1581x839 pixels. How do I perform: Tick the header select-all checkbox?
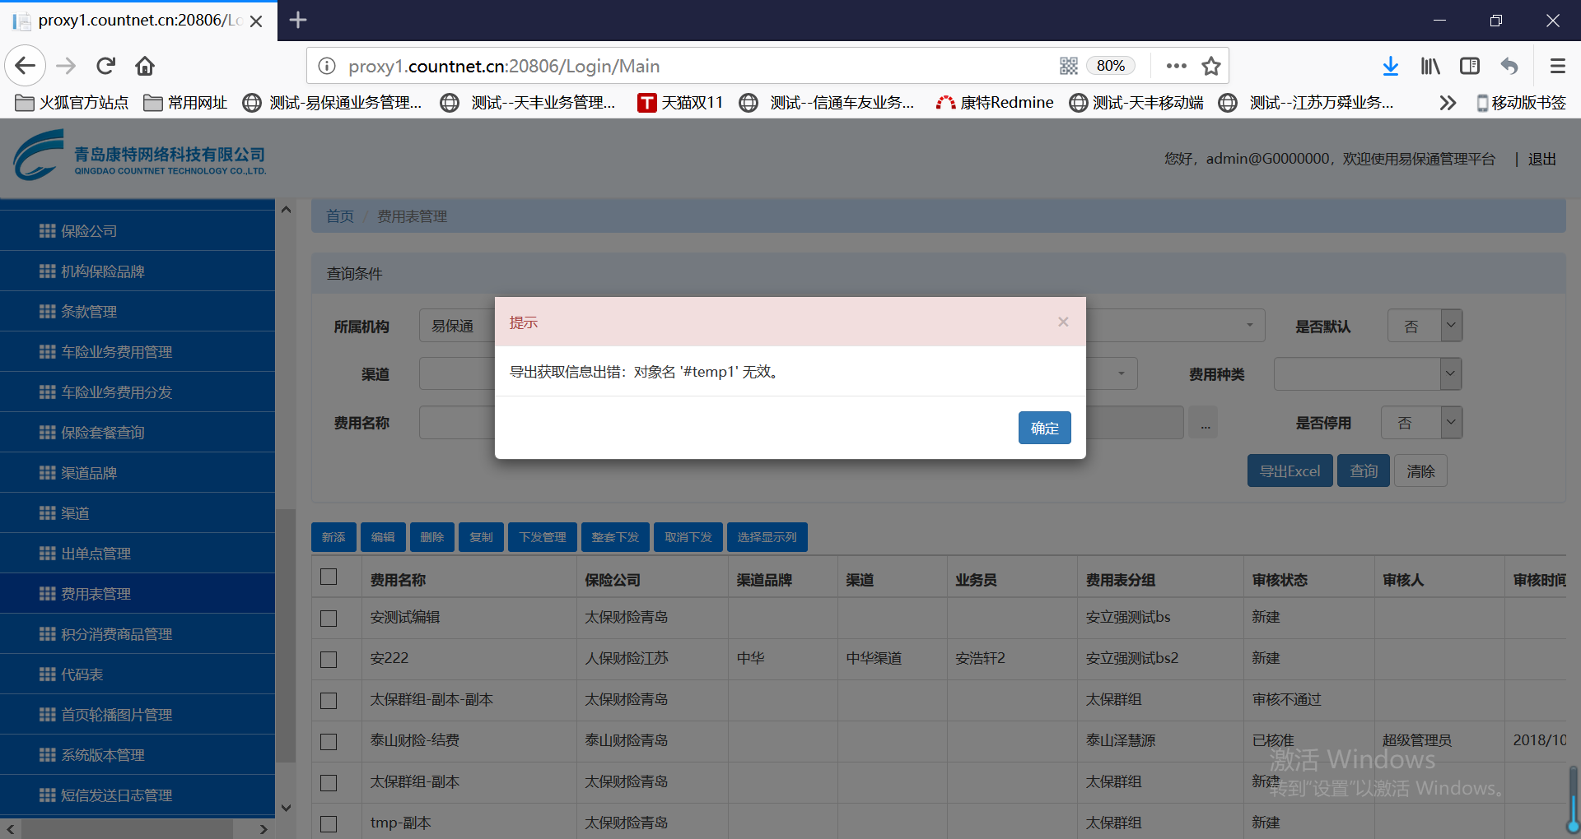point(329,577)
